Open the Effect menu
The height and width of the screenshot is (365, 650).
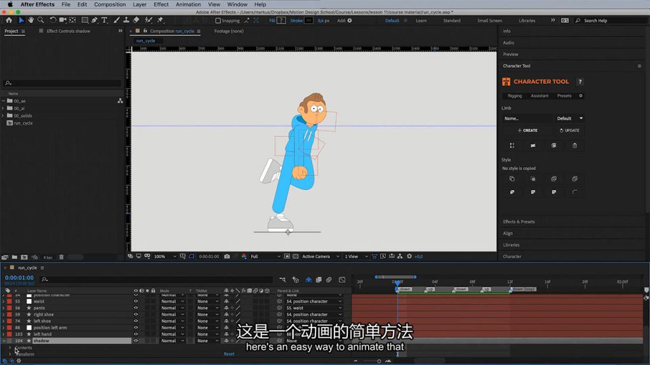pyautogui.click(x=161, y=4)
